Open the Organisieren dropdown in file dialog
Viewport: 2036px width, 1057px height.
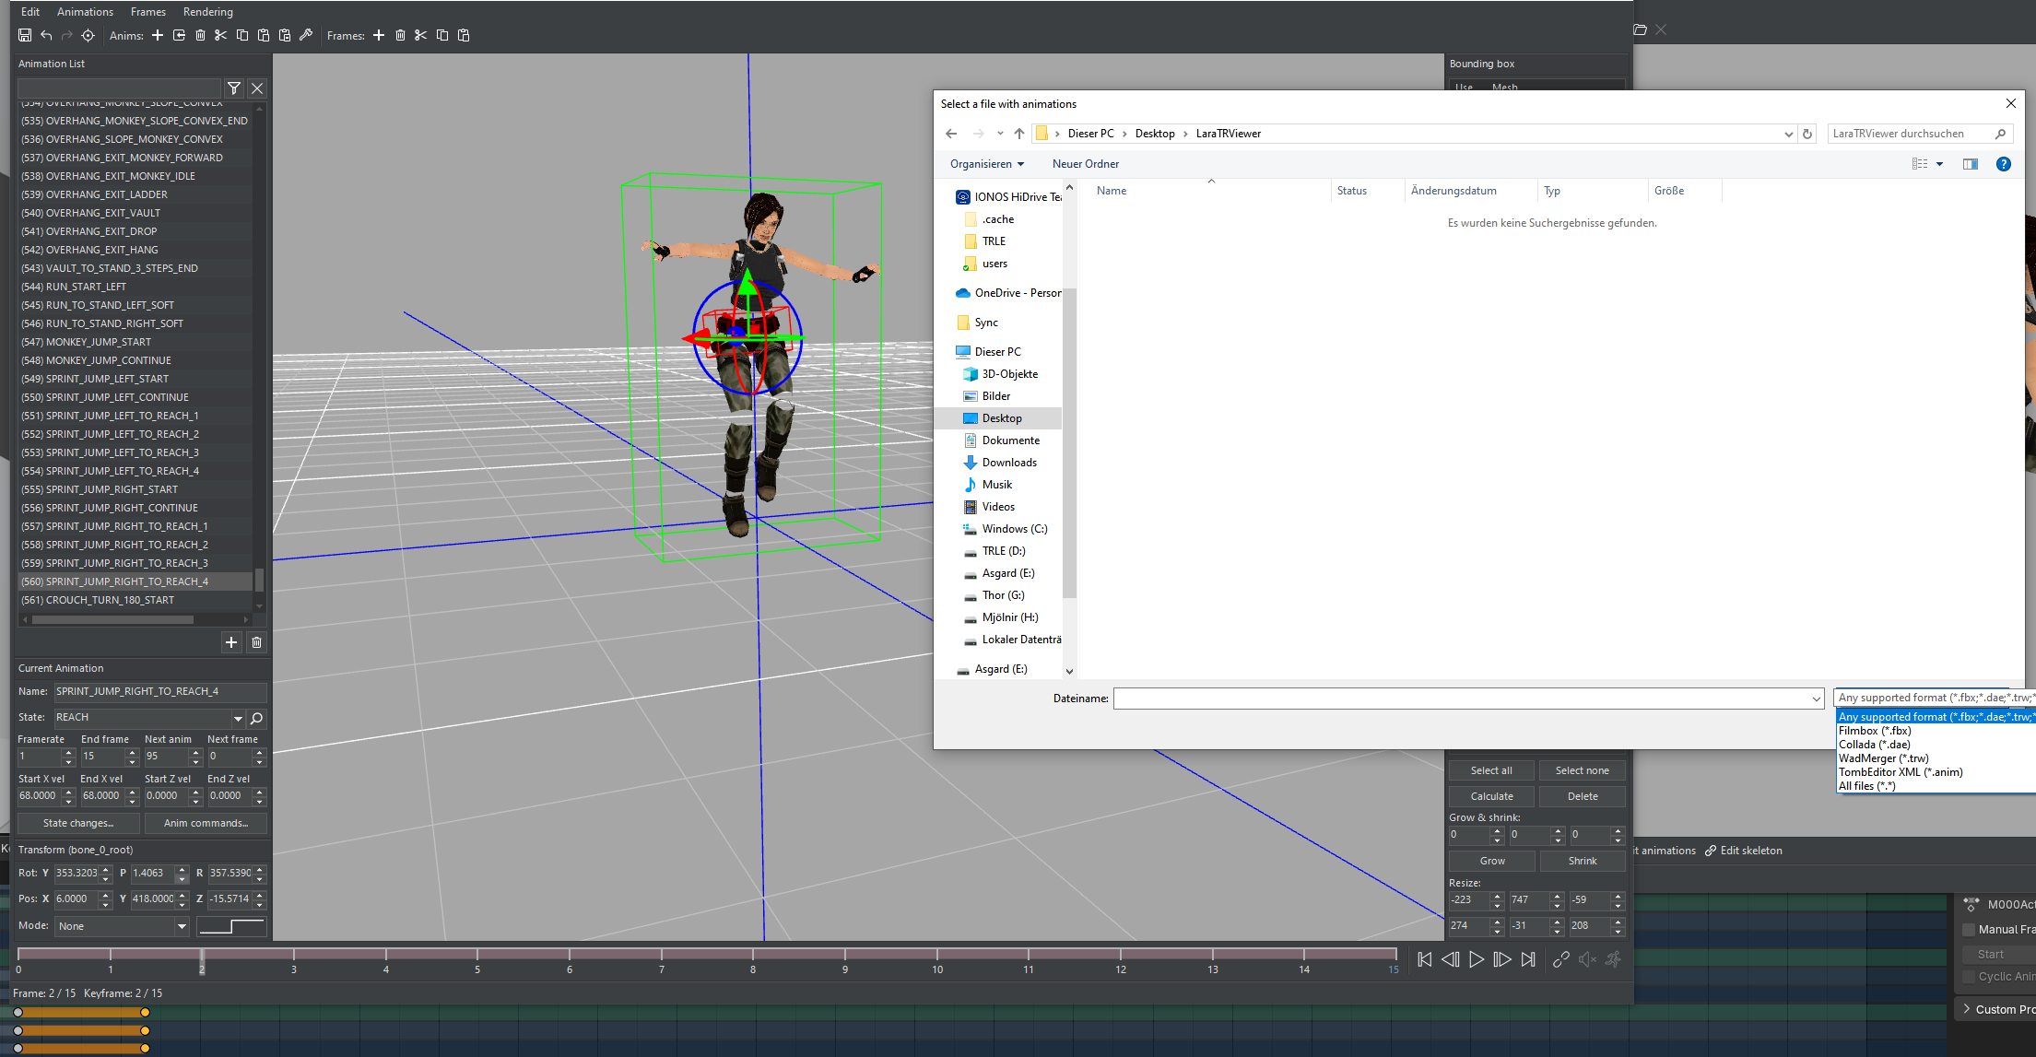986,164
